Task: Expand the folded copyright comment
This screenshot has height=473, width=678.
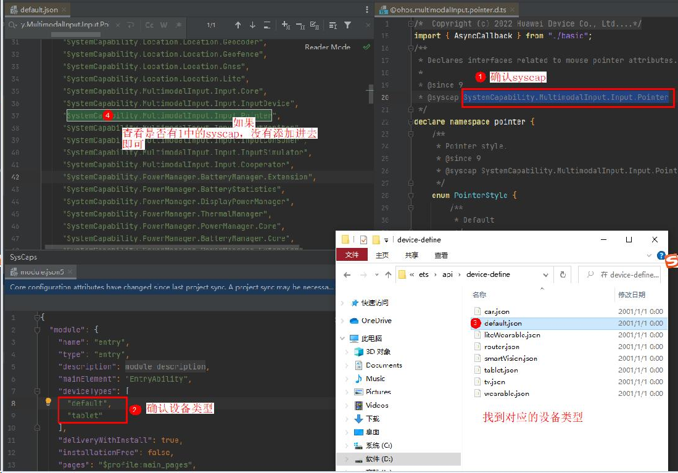Action: [x=411, y=24]
